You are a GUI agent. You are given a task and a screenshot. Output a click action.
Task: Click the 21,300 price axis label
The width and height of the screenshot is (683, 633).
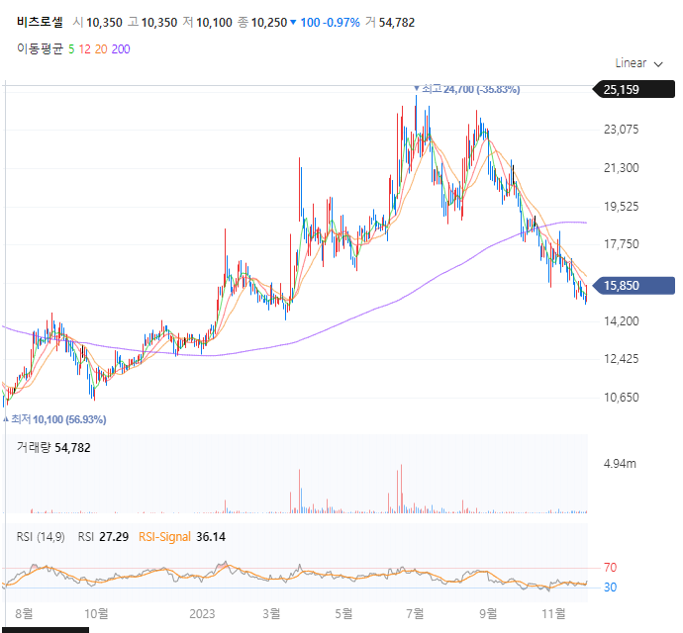pos(622,167)
